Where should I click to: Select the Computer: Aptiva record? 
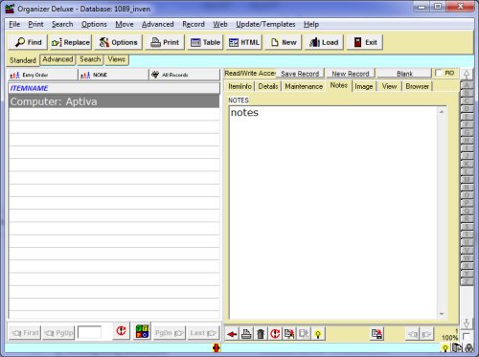click(114, 101)
